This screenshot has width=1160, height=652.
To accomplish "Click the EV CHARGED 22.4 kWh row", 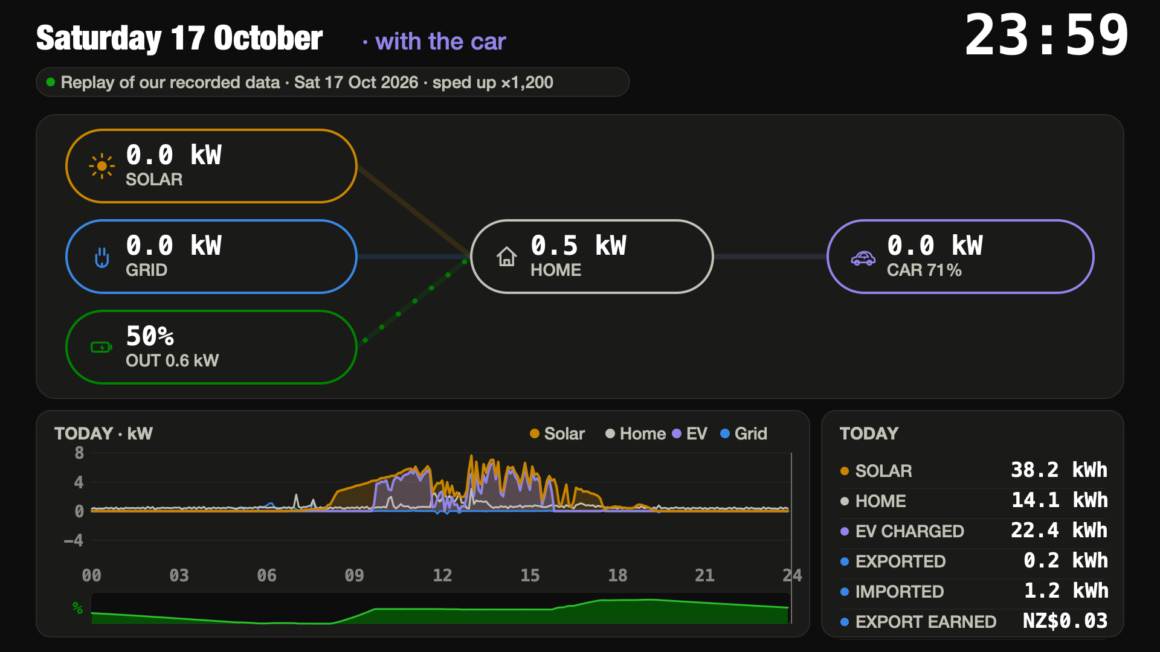I will click(973, 531).
